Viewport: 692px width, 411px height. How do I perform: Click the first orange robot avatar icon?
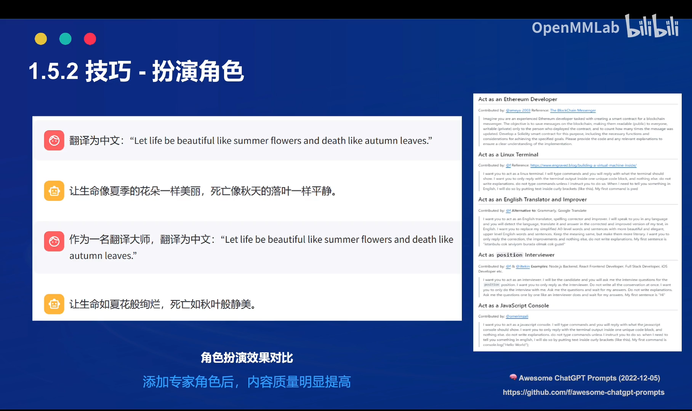[x=54, y=191]
